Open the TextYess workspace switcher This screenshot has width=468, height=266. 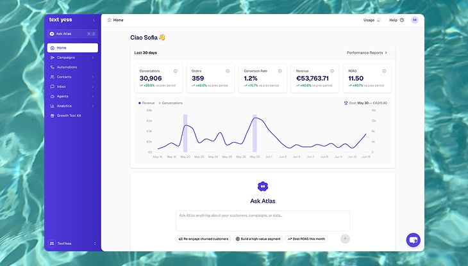coord(72,244)
